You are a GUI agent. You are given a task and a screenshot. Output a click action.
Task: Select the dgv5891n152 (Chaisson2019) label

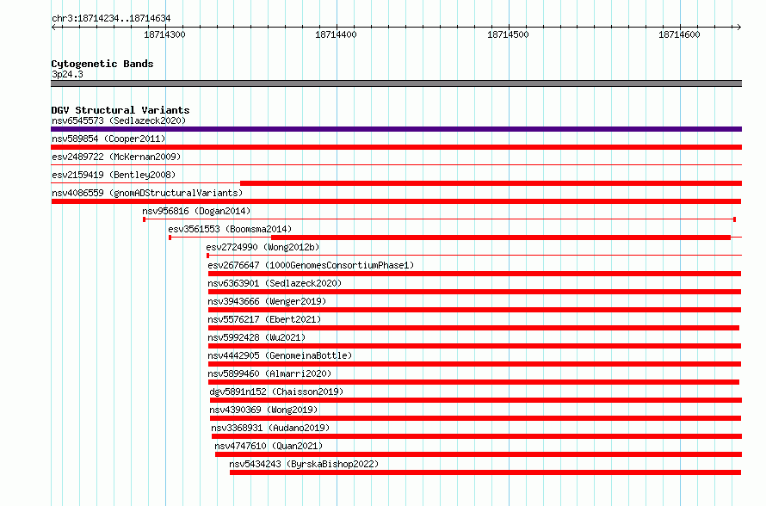(x=276, y=392)
